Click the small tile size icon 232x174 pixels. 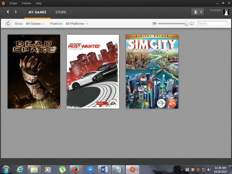[154, 24]
